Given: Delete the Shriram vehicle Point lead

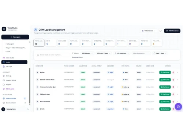Looking at the screenshot, I should [x=173, y=80].
